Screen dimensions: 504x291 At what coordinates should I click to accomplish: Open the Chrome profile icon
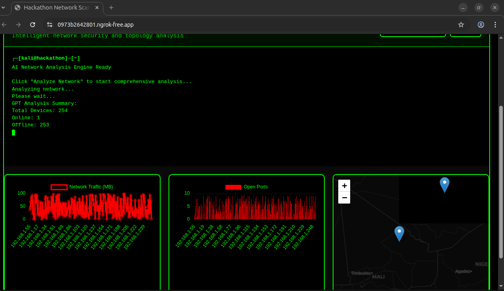pyautogui.click(x=481, y=25)
